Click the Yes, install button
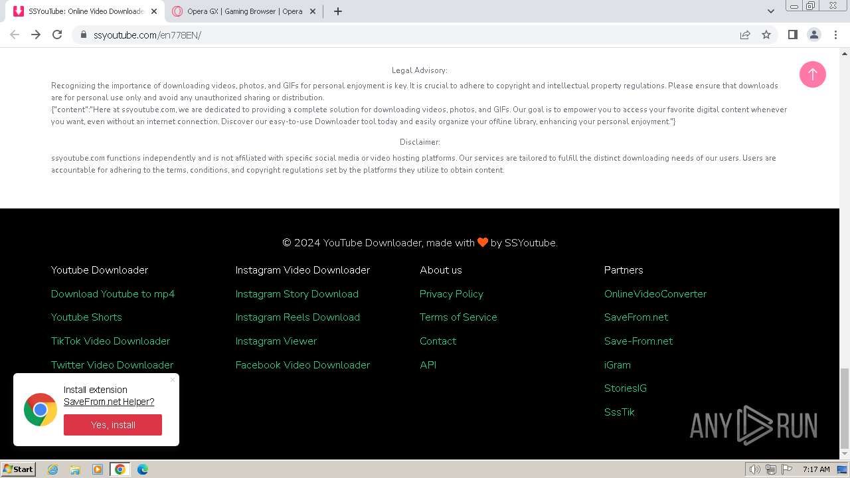850x478 pixels. (x=113, y=425)
